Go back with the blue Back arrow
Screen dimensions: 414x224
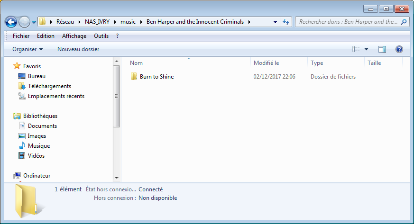pyautogui.click(x=11, y=22)
